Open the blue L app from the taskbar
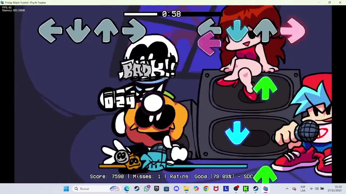The width and height of the screenshot is (346, 194). [226, 189]
